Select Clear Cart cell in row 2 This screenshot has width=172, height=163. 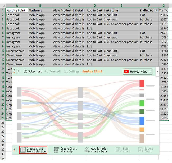click(x=121, y=15)
